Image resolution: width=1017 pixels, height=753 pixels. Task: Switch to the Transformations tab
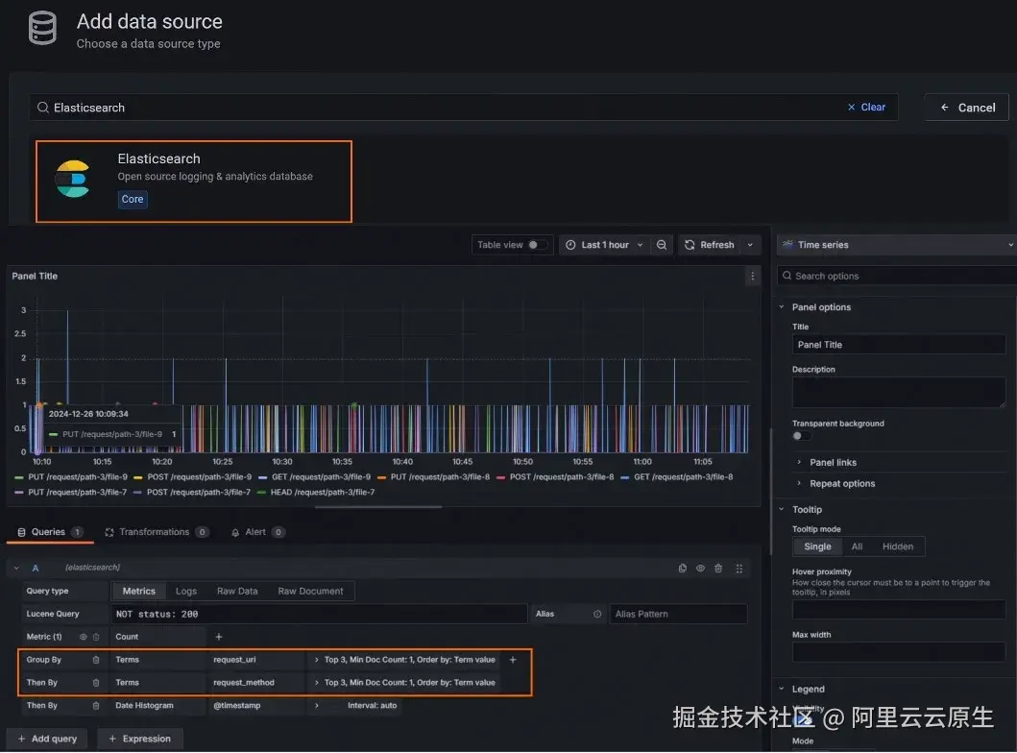[156, 532]
